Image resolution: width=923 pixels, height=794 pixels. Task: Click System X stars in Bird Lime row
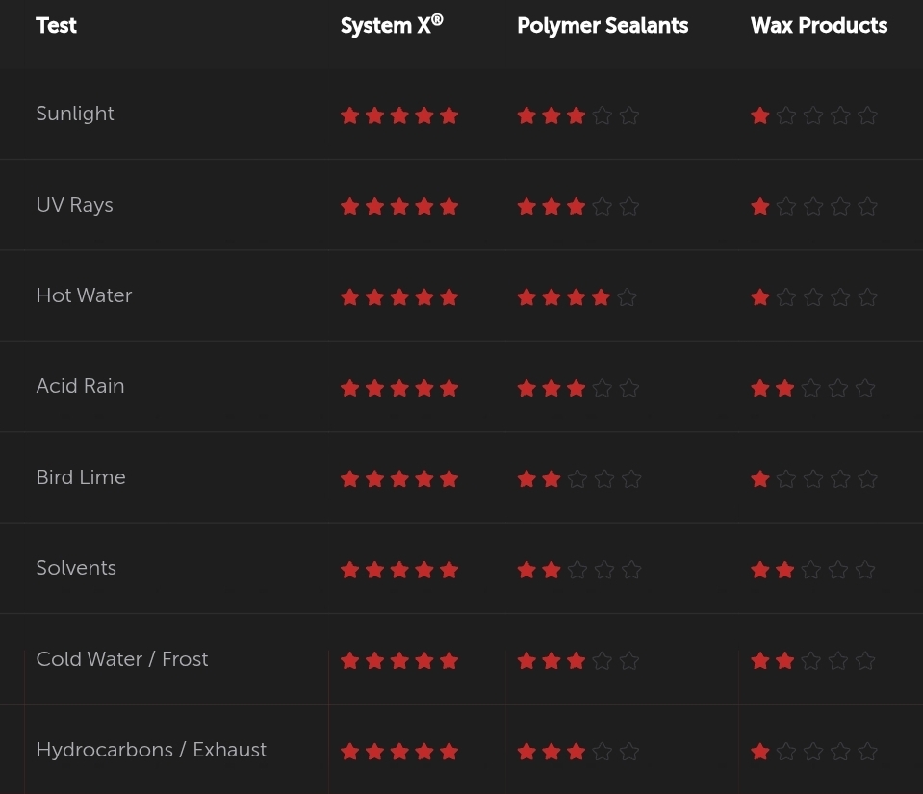click(x=399, y=478)
